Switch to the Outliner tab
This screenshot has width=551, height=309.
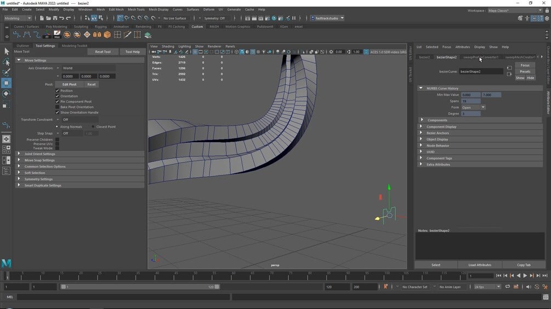coord(22,46)
